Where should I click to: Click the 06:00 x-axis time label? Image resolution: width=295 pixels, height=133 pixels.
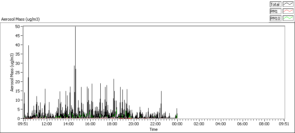tap(243, 124)
